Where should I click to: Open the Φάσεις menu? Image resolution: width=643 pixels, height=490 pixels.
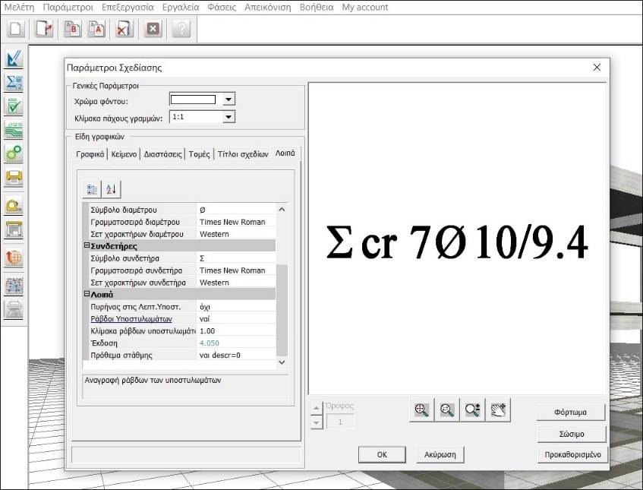coord(222,8)
